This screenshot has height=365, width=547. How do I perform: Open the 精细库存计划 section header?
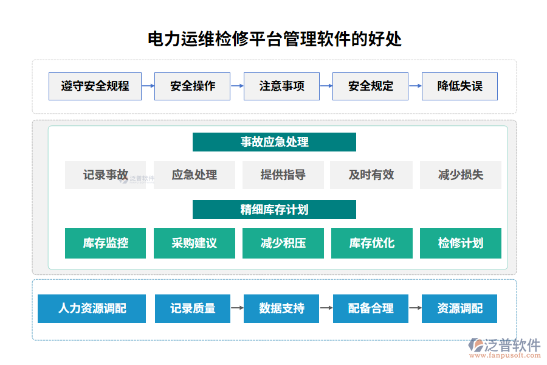tap(275, 209)
